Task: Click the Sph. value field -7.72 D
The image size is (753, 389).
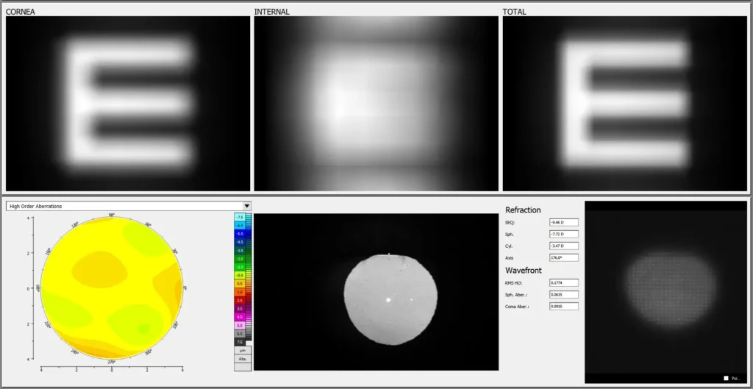Action: point(564,234)
